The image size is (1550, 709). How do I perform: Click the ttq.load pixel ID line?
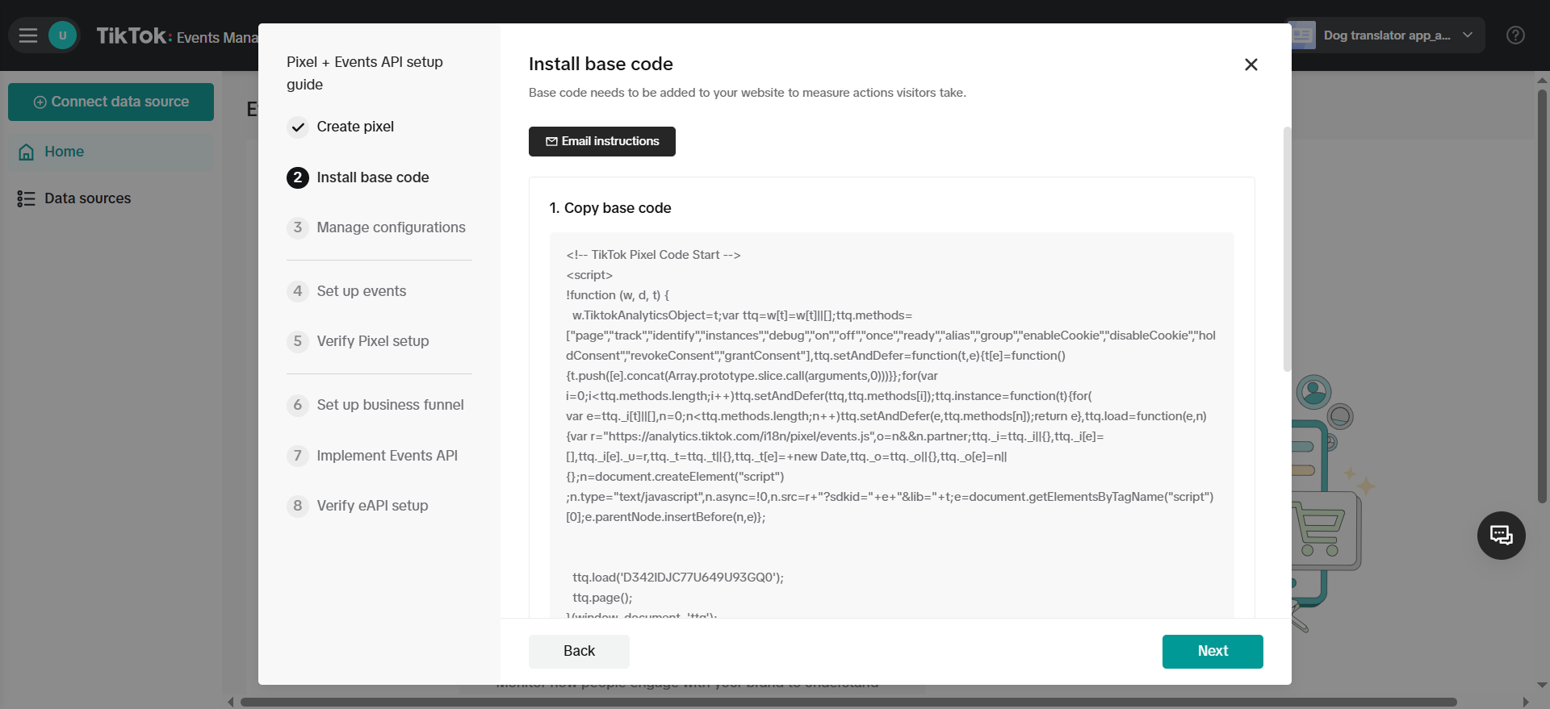678,578
